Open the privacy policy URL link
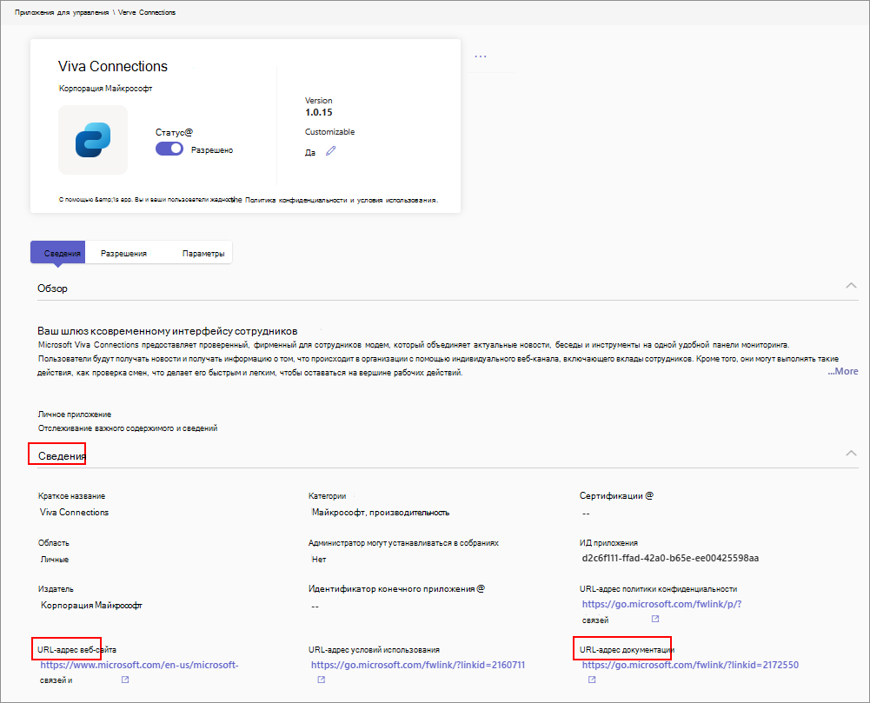The image size is (870, 703). pyautogui.click(x=661, y=604)
